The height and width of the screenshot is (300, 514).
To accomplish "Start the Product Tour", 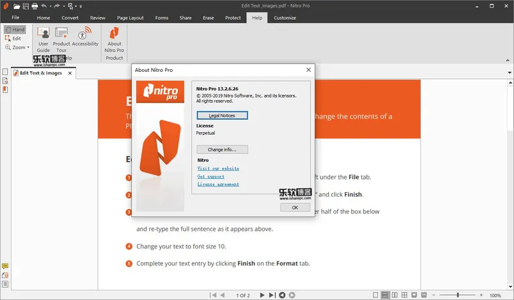I will click(x=61, y=40).
